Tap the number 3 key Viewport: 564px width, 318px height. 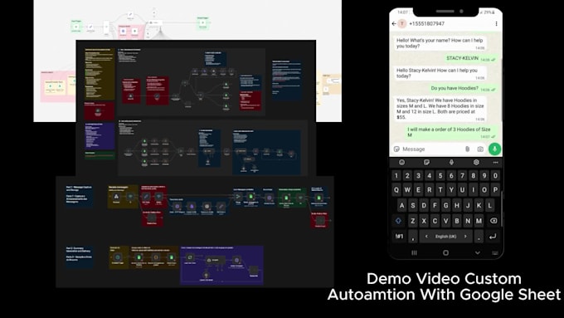pos(418,176)
